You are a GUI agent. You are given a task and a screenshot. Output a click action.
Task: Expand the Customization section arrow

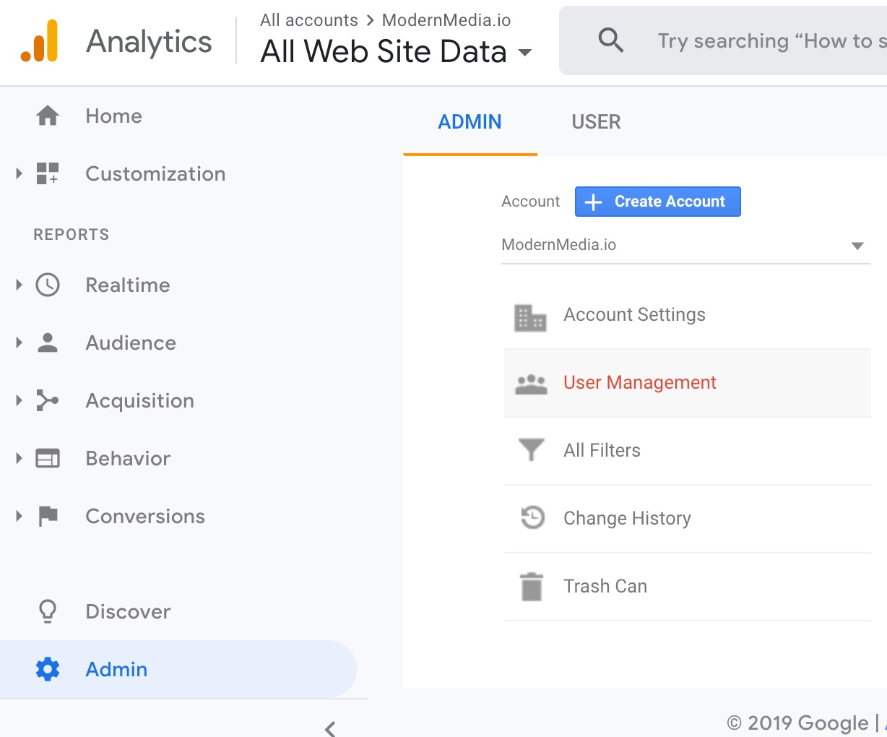coord(20,173)
